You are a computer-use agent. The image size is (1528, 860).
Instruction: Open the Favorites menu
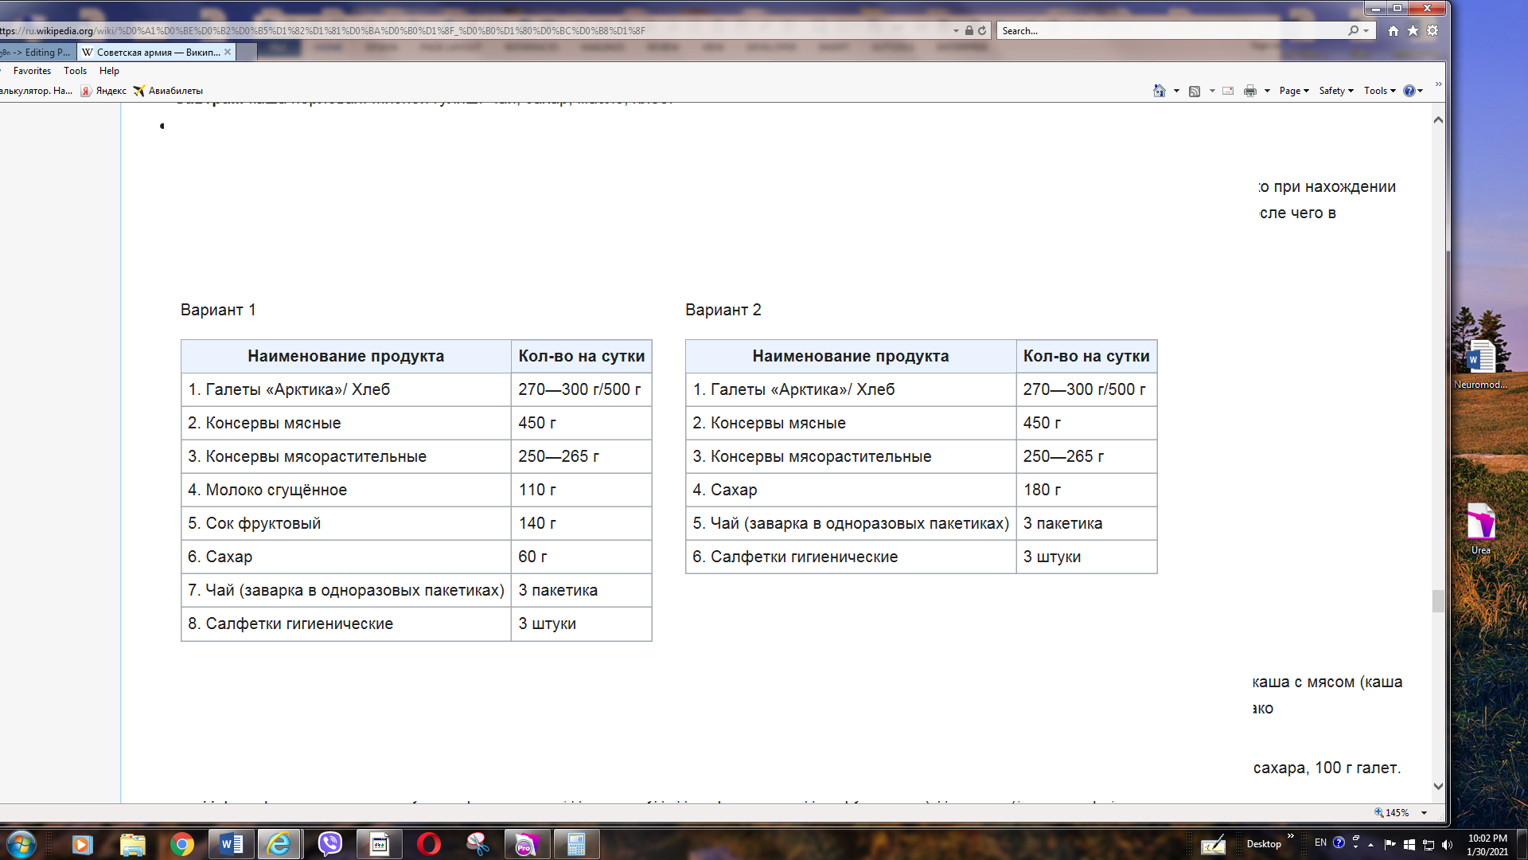32,71
